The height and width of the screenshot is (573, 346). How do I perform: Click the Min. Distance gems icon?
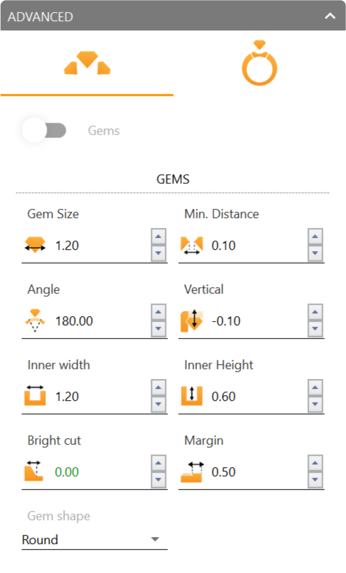click(191, 245)
